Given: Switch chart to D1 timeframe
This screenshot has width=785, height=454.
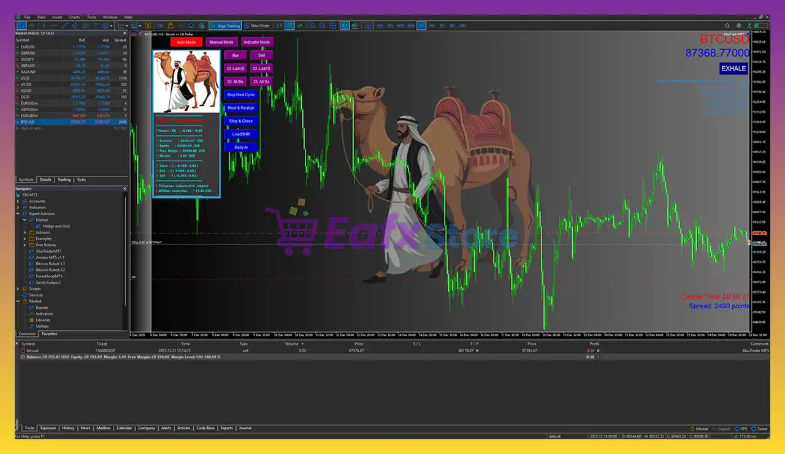Looking at the screenshot, I should tap(442, 26).
